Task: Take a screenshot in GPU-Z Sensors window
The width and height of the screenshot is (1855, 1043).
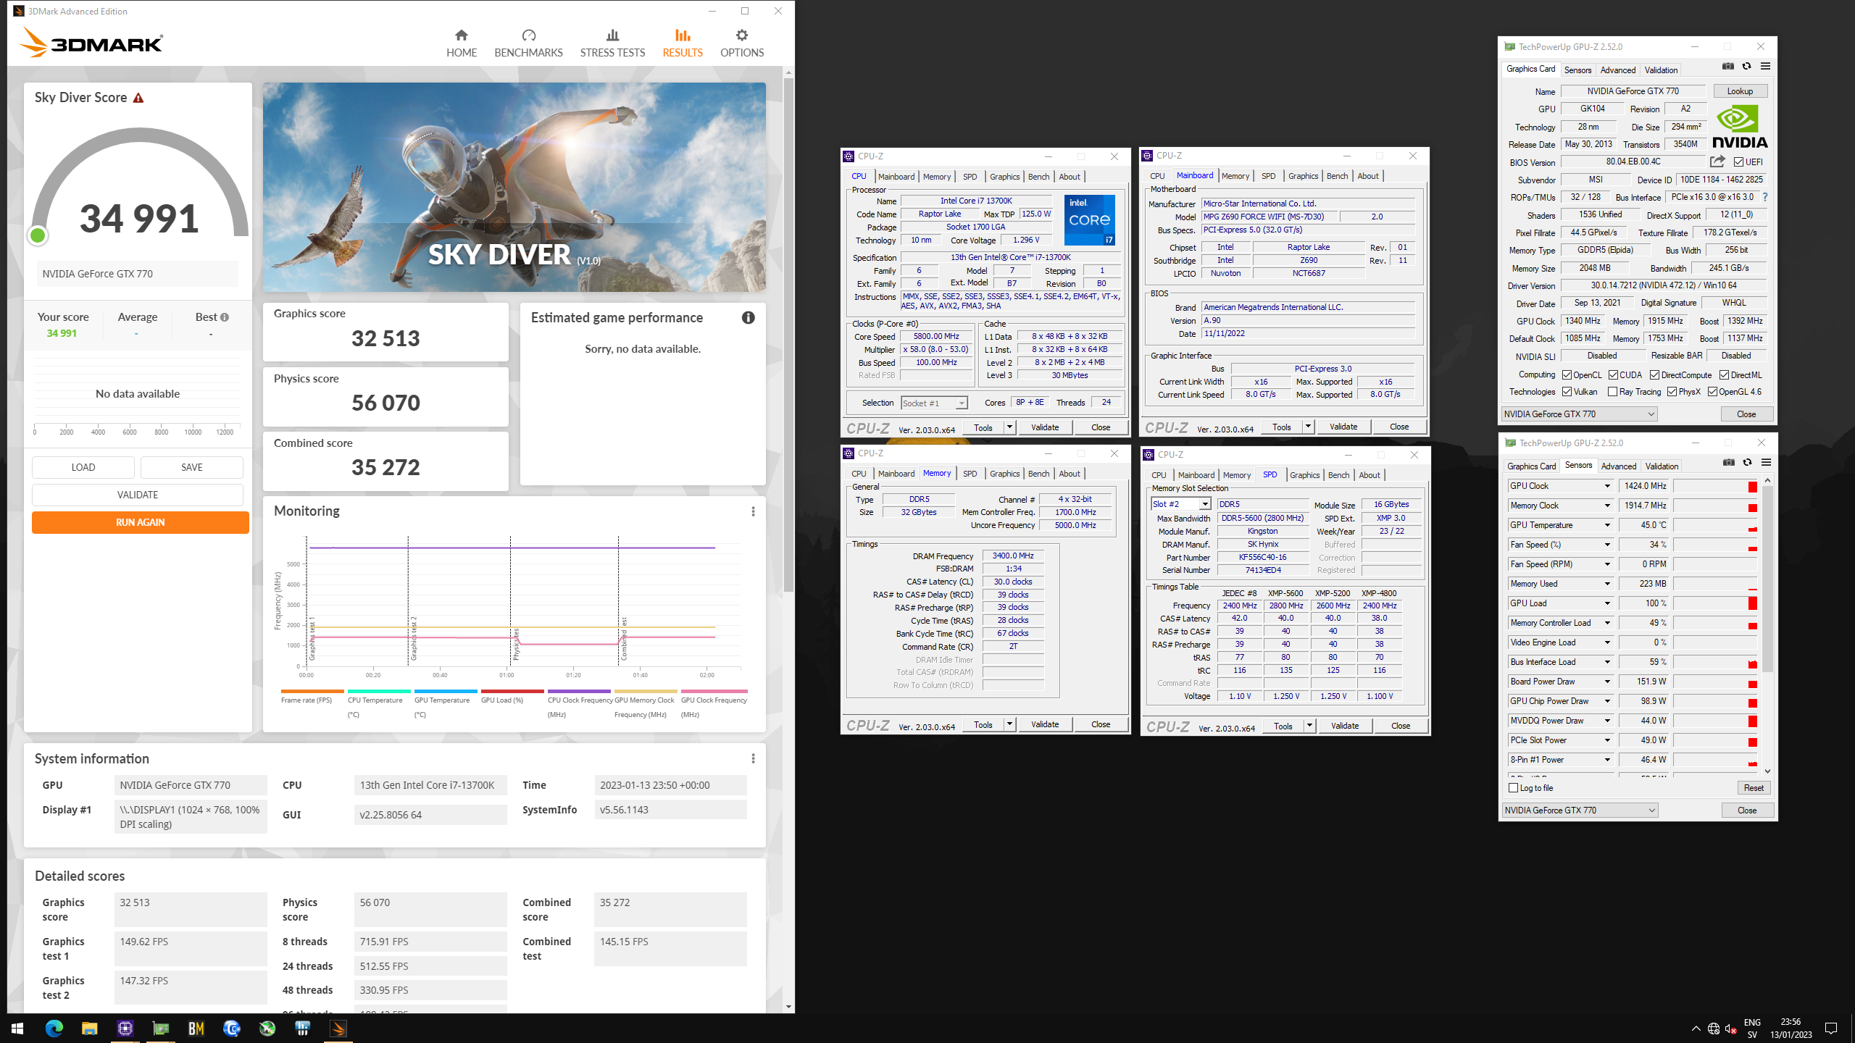Action: (1728, 463)
